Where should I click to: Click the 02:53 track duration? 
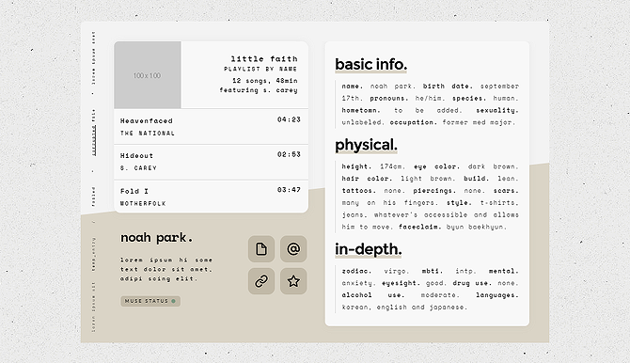click(289, 154)
